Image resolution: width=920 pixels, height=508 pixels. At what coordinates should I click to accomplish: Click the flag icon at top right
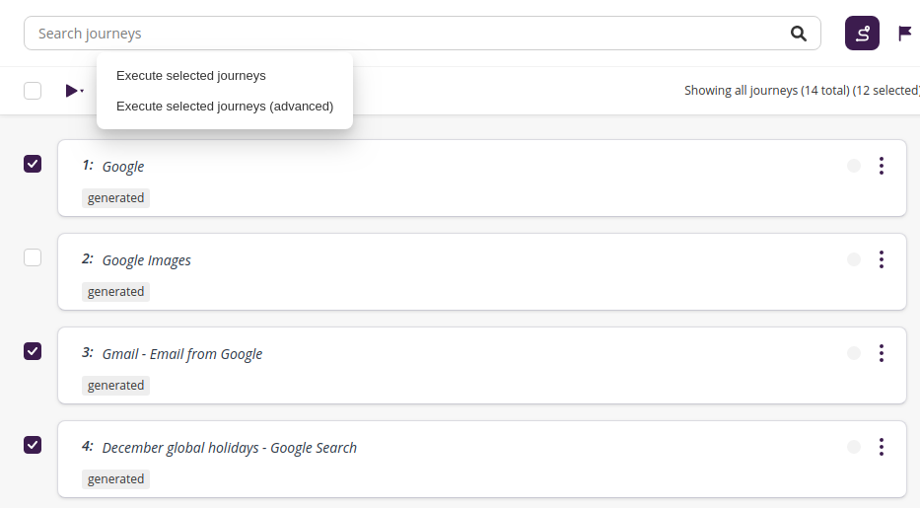coord(905,34)
